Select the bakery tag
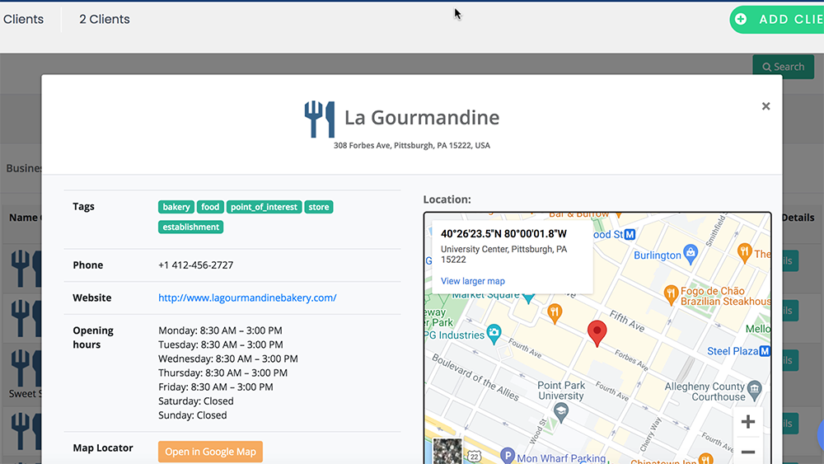 click(176, 207)
